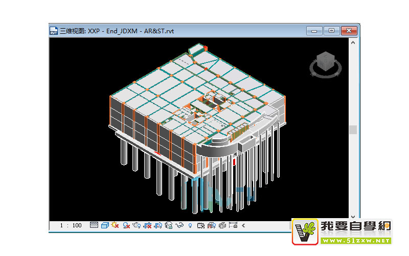Click the vertical scrollbar thumb
This screenshot has height=256, width=409.
[353, 130]
